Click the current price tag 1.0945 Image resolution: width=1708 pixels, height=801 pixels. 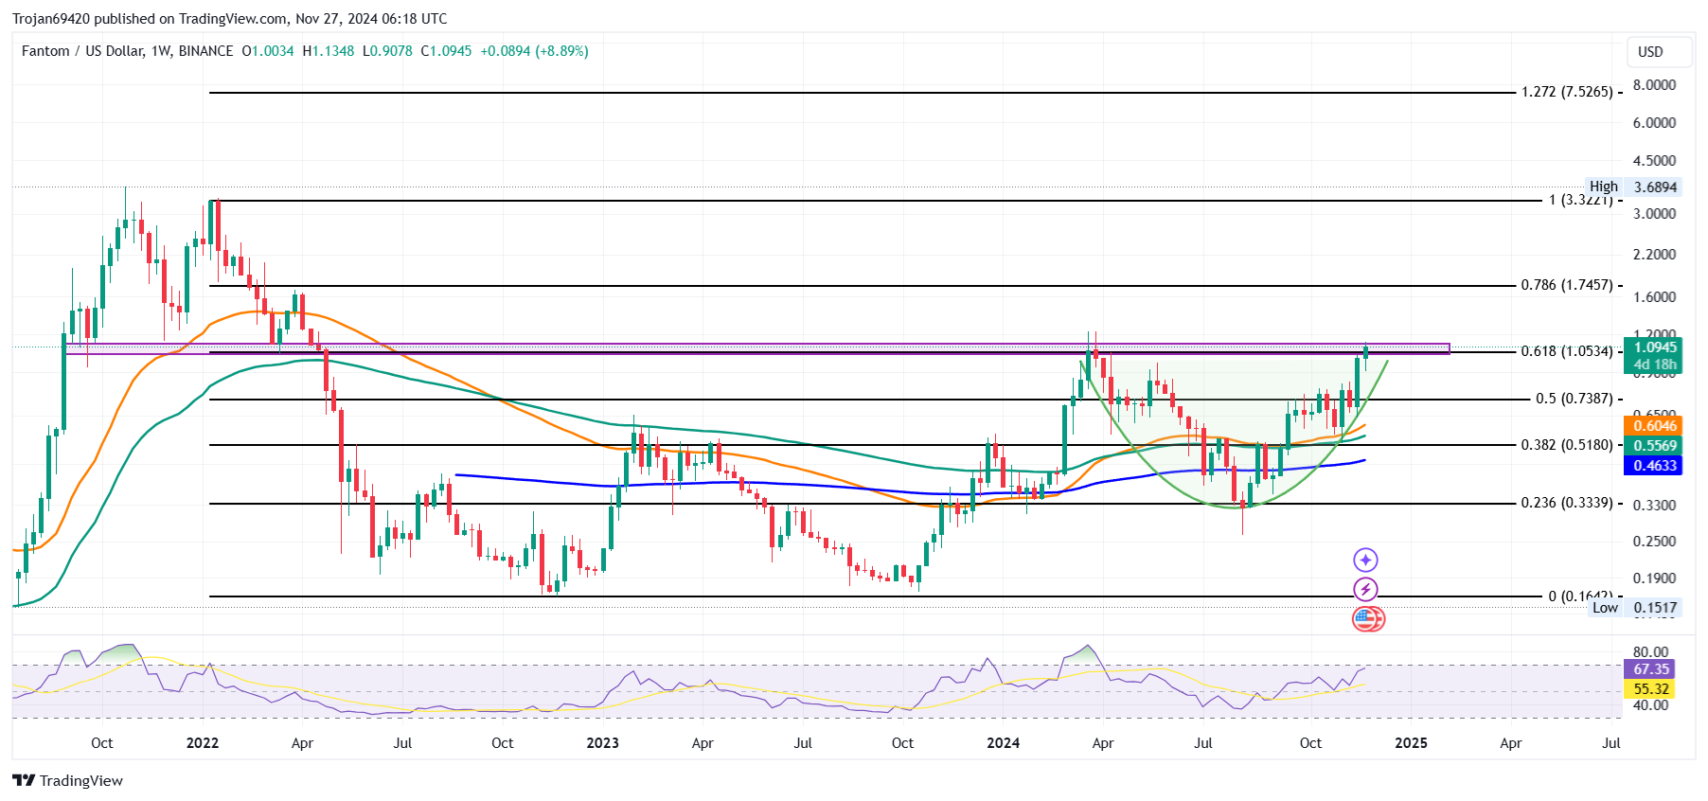(1653, 347)
